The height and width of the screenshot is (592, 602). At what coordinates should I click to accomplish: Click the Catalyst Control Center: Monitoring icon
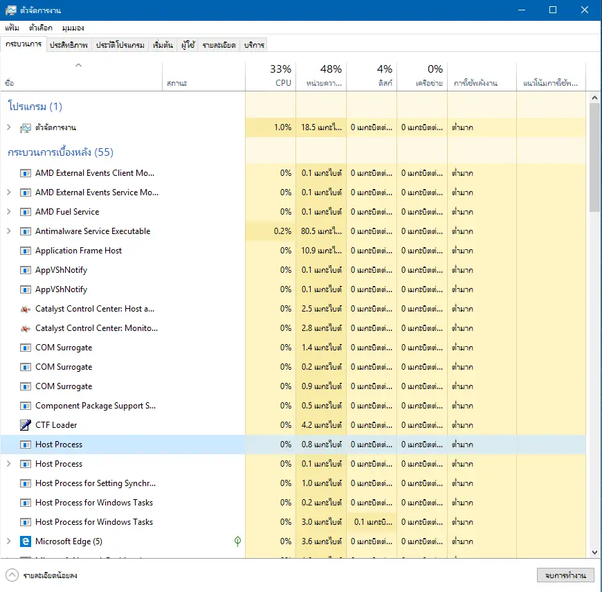pos(26,328)
